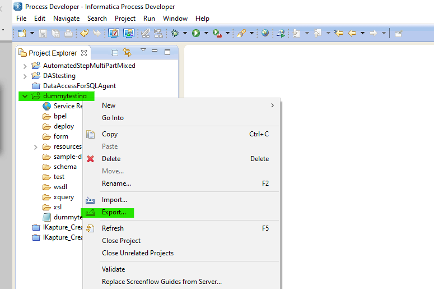
Task: Select the bpel folder
Action: point(60,116)
